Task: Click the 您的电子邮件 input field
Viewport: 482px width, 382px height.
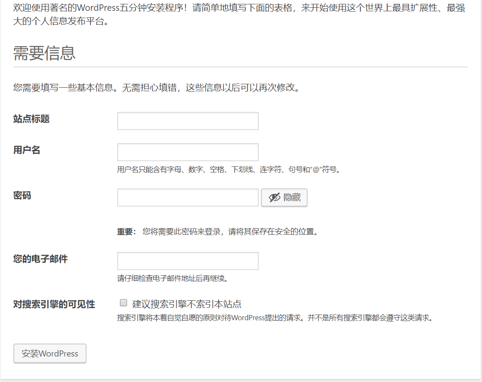Action: click(188, 261)
